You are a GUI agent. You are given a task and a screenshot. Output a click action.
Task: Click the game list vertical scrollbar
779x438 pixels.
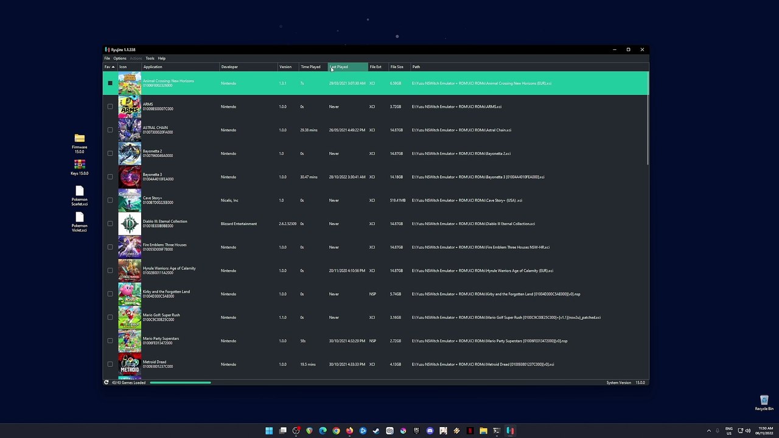pos(648,119)
